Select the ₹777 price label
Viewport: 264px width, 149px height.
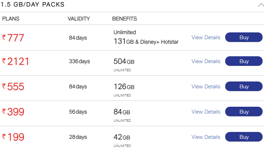13,38
